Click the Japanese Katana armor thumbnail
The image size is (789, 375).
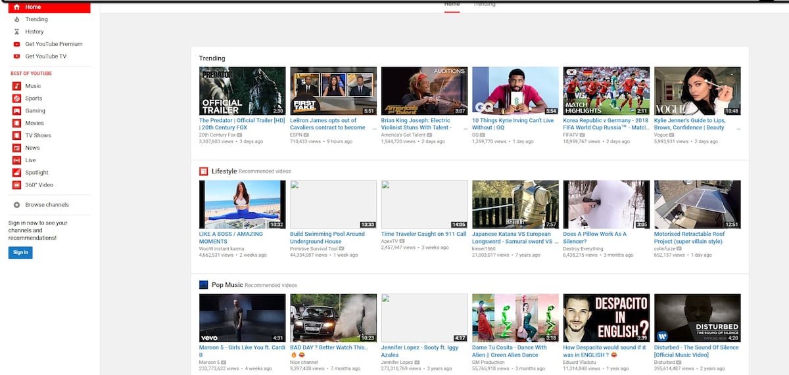515,204
